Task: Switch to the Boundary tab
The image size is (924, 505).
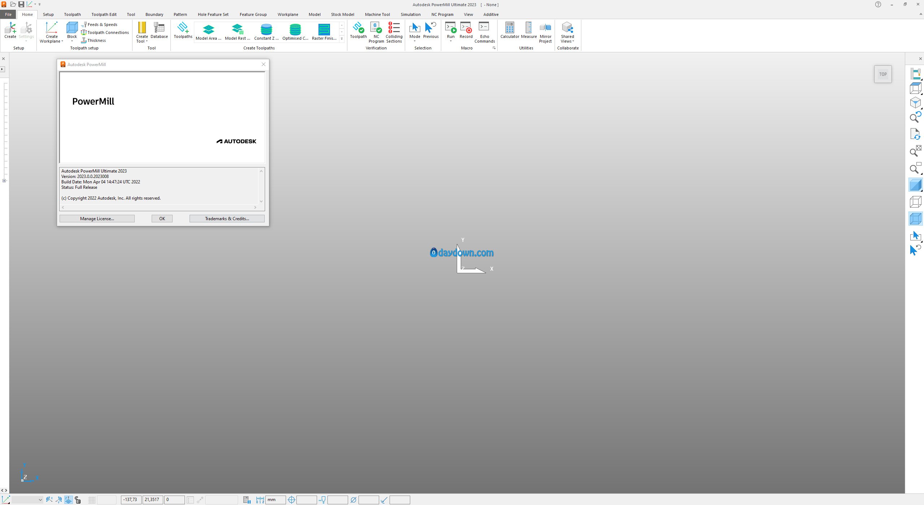Action: click(x=154, y=14)
